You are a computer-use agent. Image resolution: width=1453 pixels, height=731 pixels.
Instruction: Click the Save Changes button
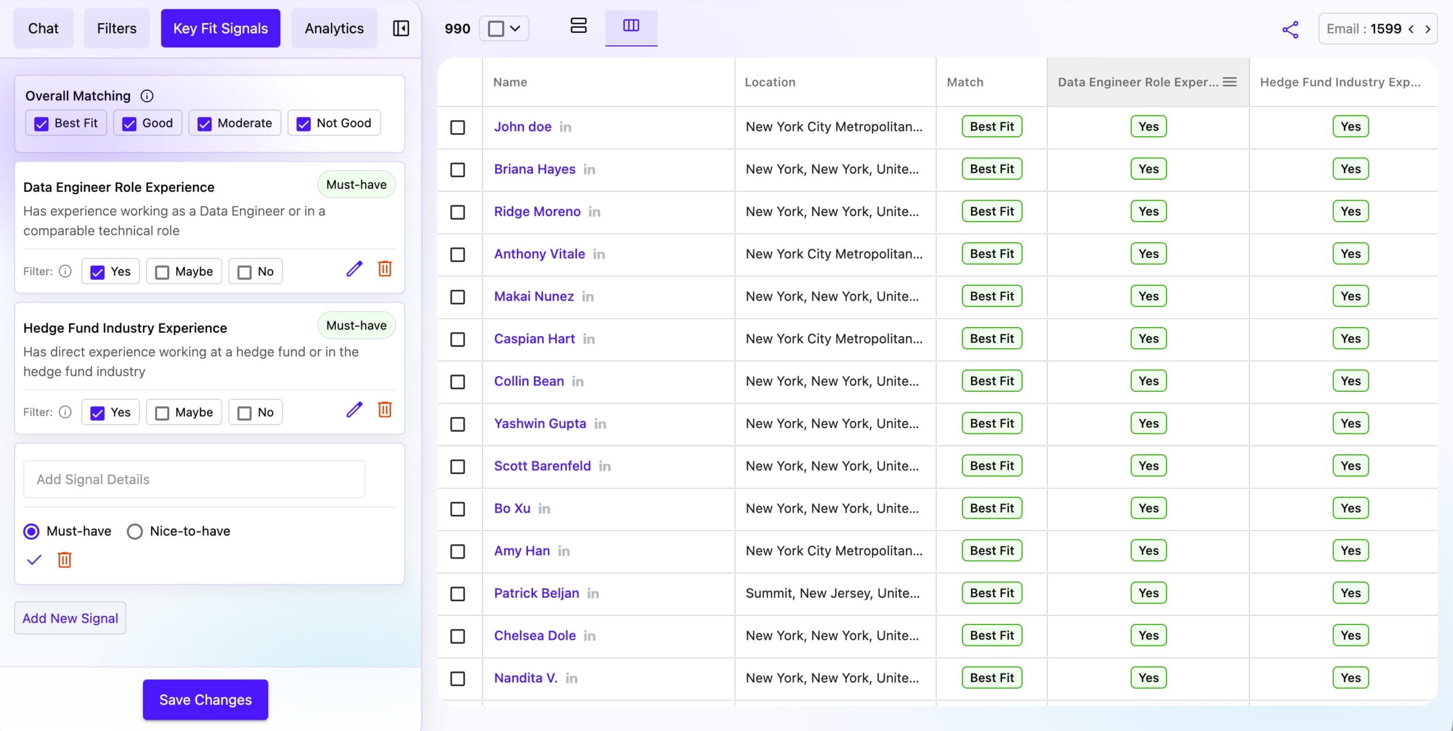pyautogui.click(x=205, y=699)
